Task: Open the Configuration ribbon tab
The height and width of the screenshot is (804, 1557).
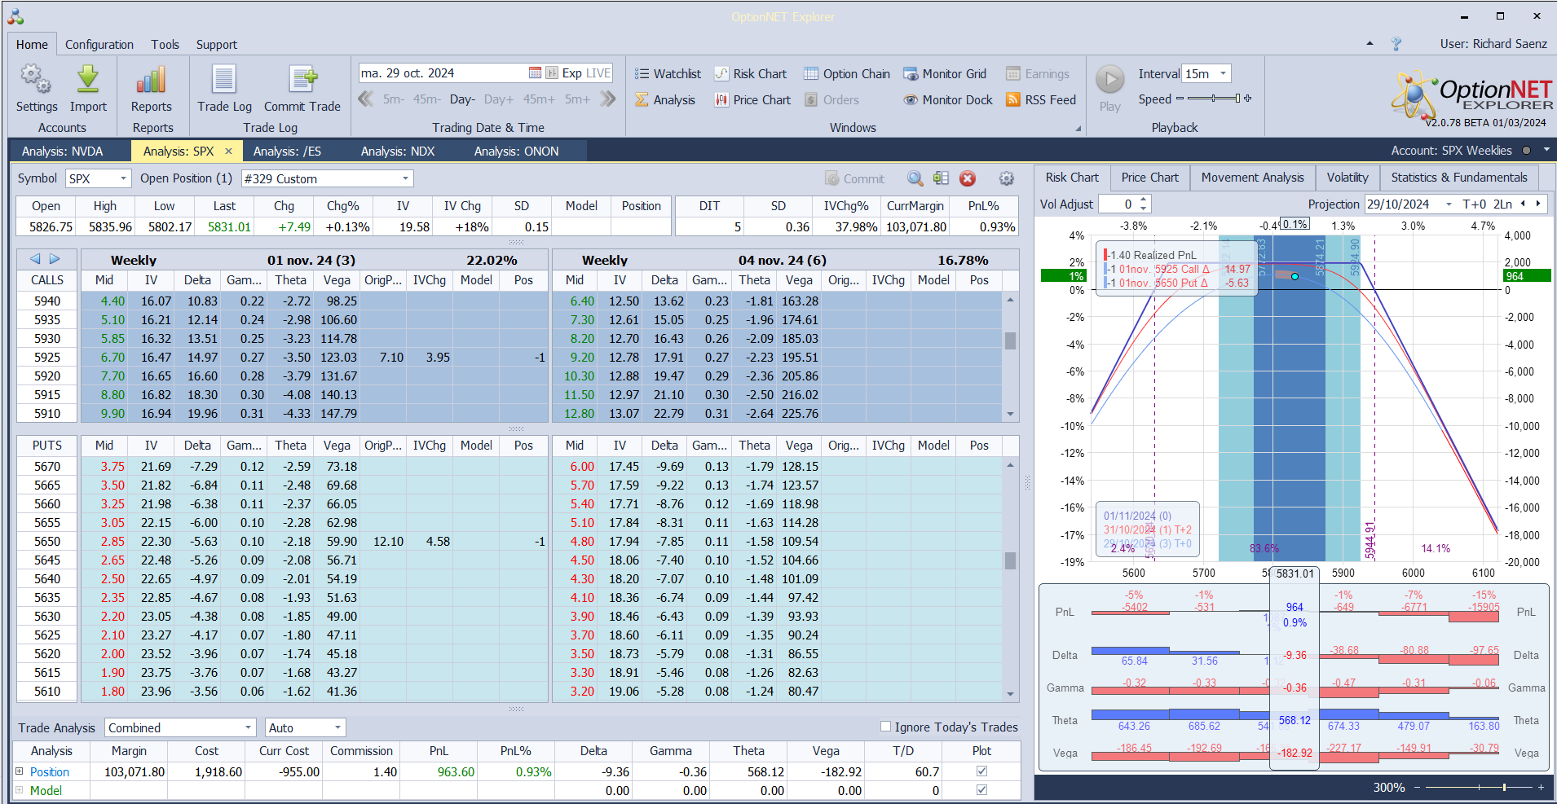Action: [x=99, y=45]
